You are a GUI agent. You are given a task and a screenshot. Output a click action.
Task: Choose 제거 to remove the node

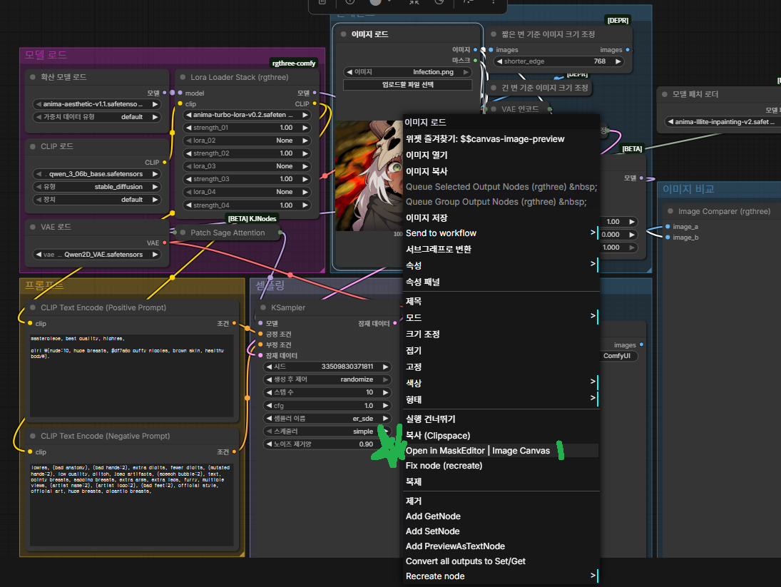pos(501,501)
